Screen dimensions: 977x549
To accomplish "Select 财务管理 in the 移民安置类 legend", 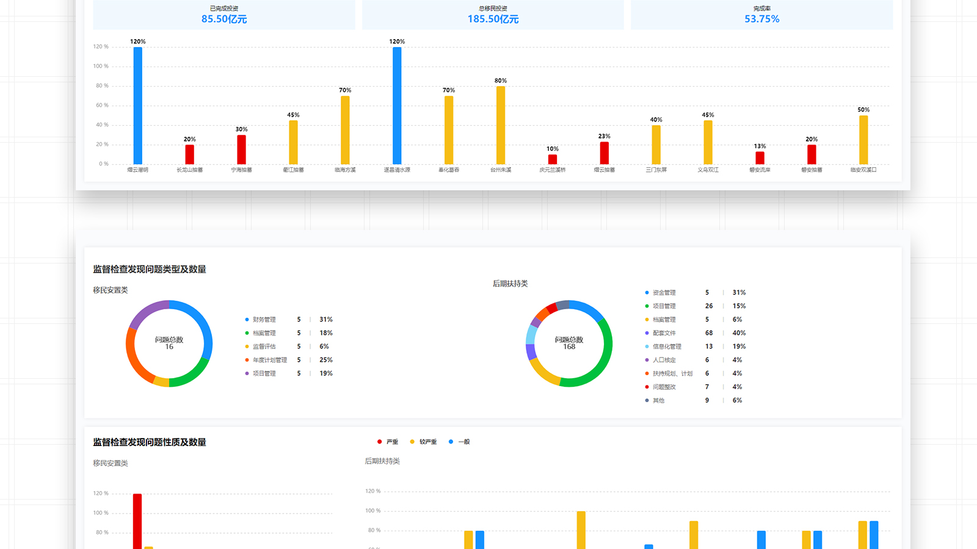I will (264, 320).
